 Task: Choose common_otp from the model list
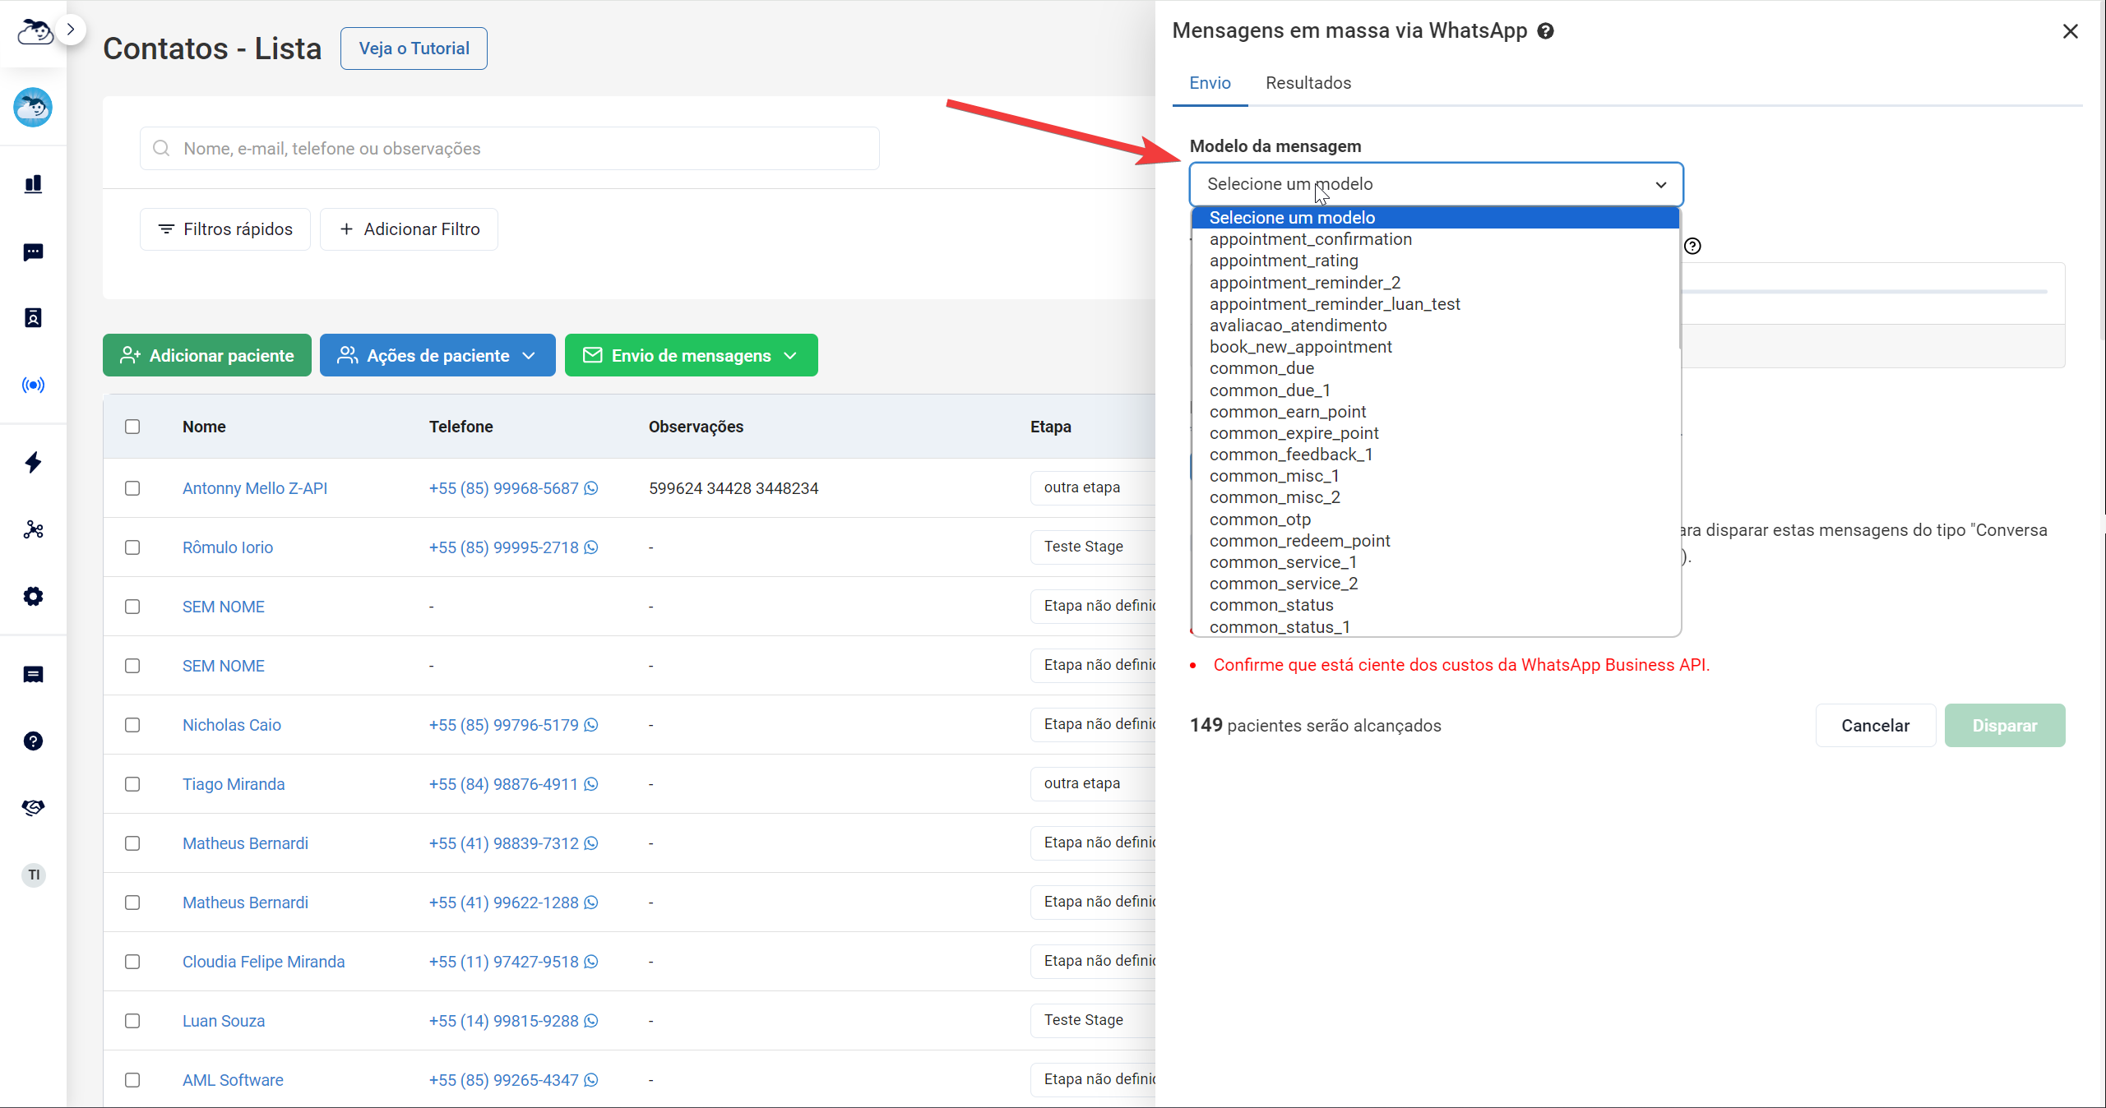point(1435,519)
